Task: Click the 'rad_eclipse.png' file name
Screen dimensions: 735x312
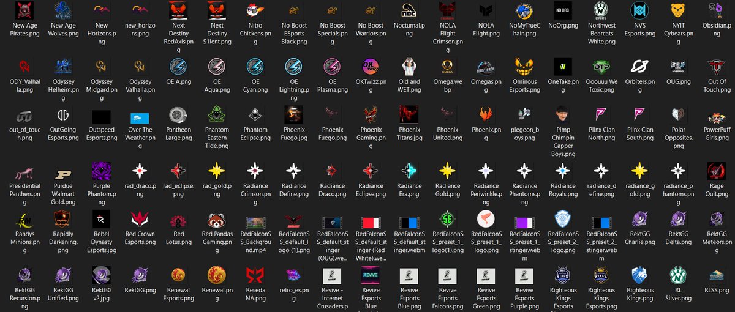Action: pyautogui.click(x=178, y=190)
